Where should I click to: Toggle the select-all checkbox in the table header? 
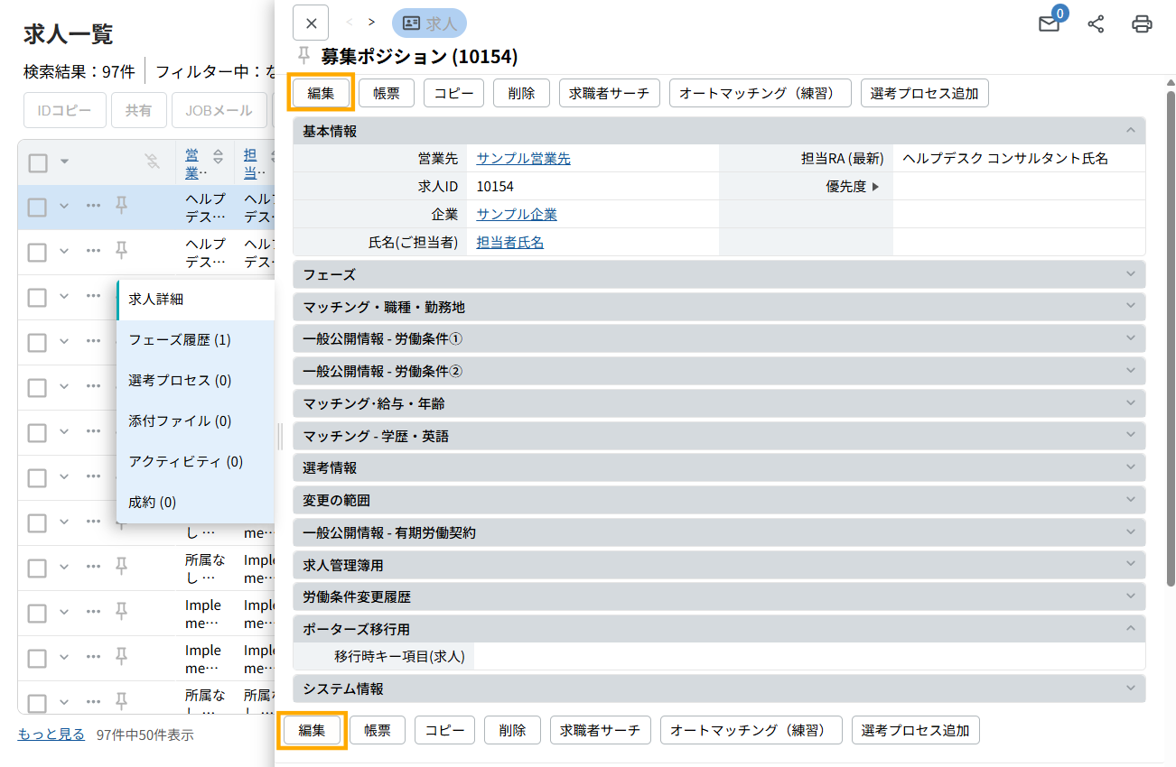pos(38,162)
